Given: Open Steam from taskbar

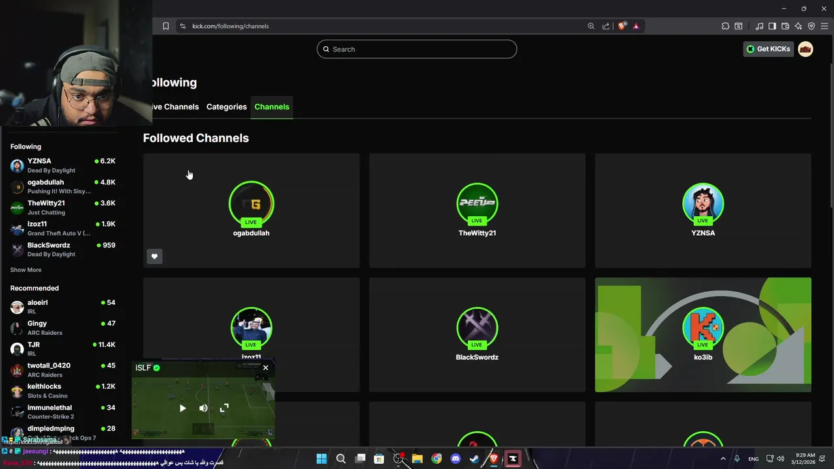Looking at the screenshot, I should (474, 459).
